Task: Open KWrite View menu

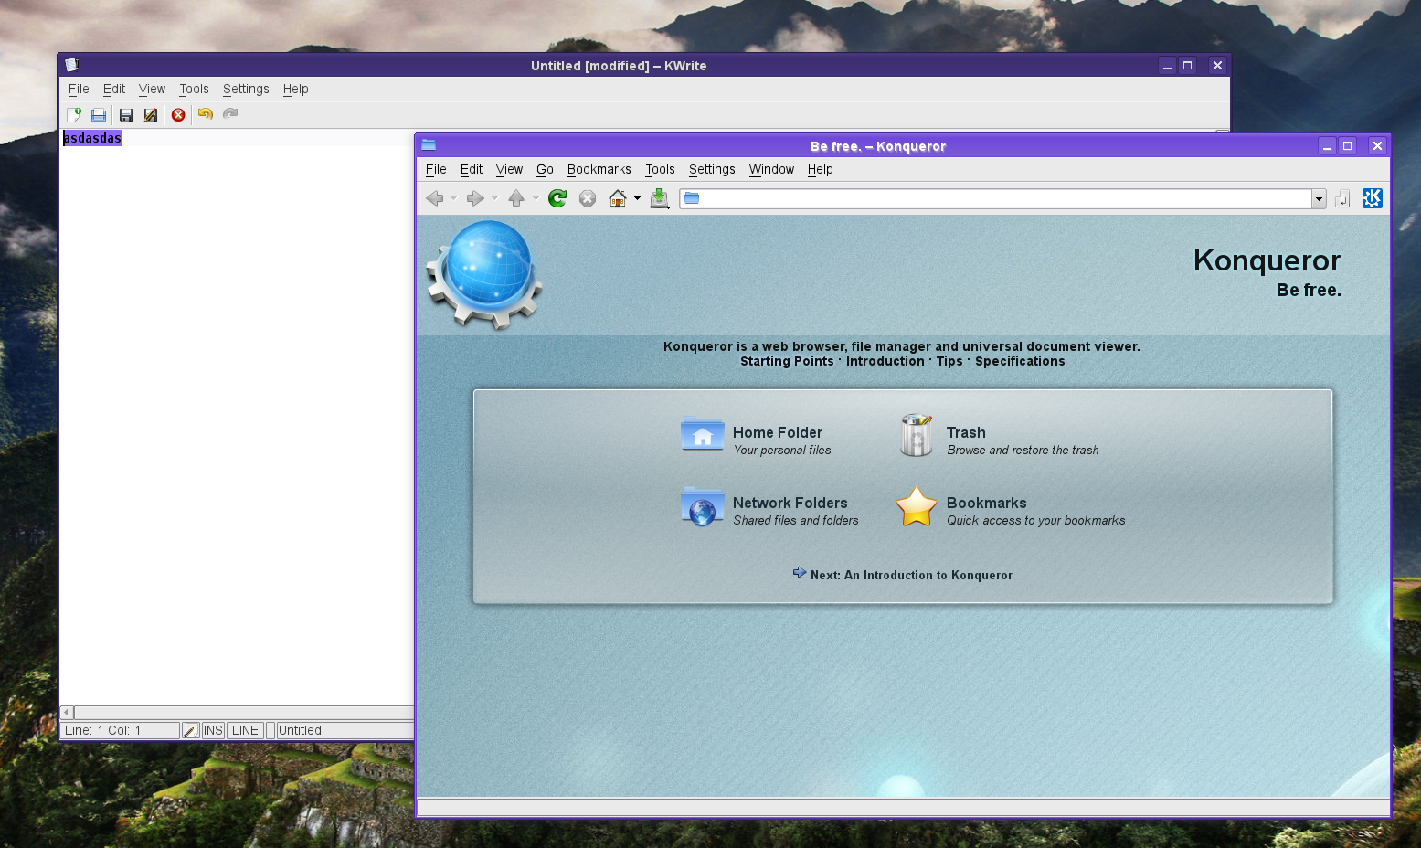Action: click(152, 89)
